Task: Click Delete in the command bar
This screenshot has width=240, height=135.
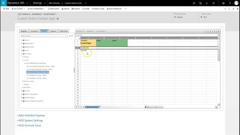Action: pos(65,9)
